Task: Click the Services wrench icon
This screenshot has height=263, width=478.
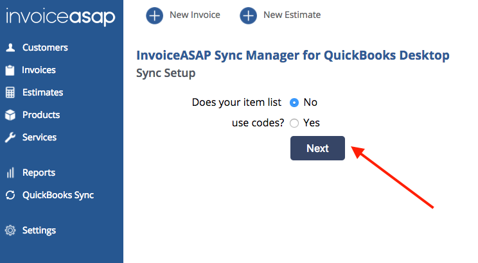Action: click(x=10, y=138)
